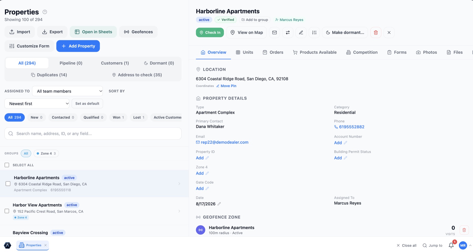473x252 pixels.
Task: Edit the Date 8/17/2026 pencil icon
Action: tap(219, 204)
